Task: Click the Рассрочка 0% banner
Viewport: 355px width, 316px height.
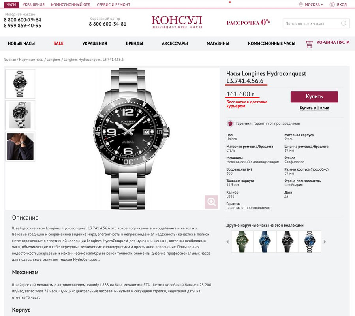Action: pyautogui.click(x=248, y=23)
